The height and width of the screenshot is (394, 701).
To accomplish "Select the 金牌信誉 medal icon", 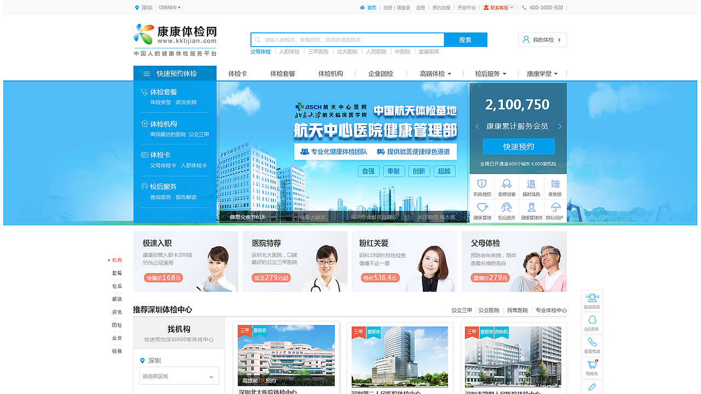I will pos(507,184).
